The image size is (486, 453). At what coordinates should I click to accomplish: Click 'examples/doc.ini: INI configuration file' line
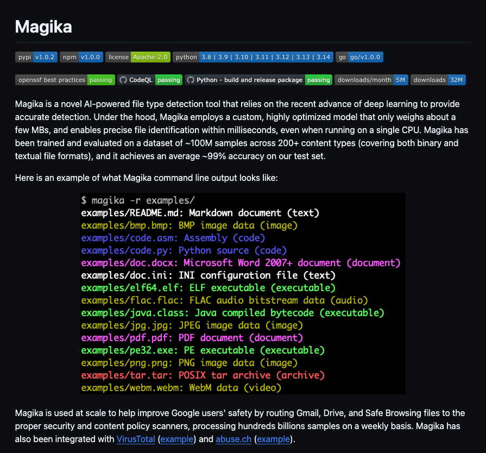(x=209, y=275)
